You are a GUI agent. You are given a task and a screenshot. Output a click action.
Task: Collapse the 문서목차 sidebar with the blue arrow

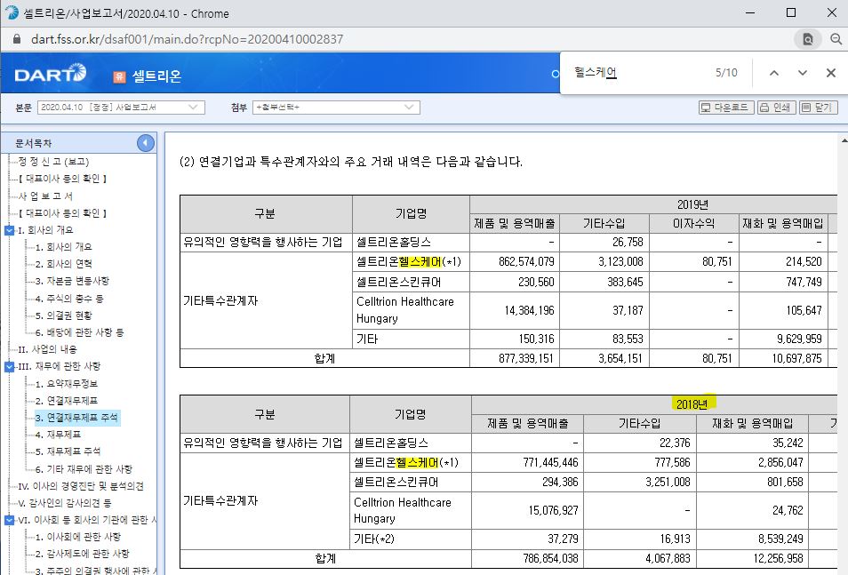[145, 143]
